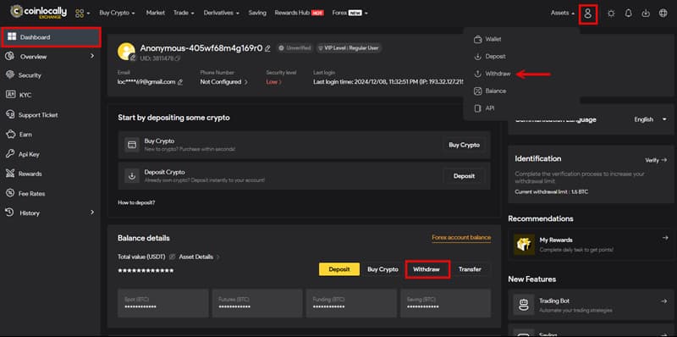The image size is (677, 337).
Task: Expand the History sidebar chevron
Action: coord(92,213)
